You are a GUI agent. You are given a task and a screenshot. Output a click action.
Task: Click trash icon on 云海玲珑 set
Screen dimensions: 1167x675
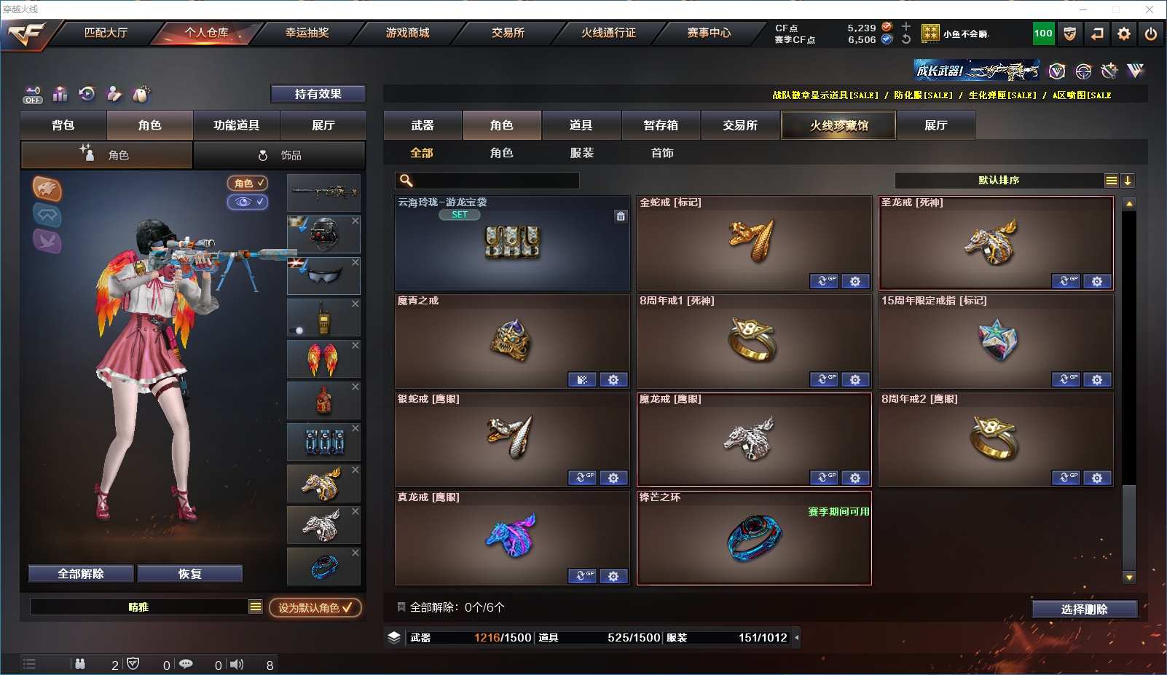point(621,216)
